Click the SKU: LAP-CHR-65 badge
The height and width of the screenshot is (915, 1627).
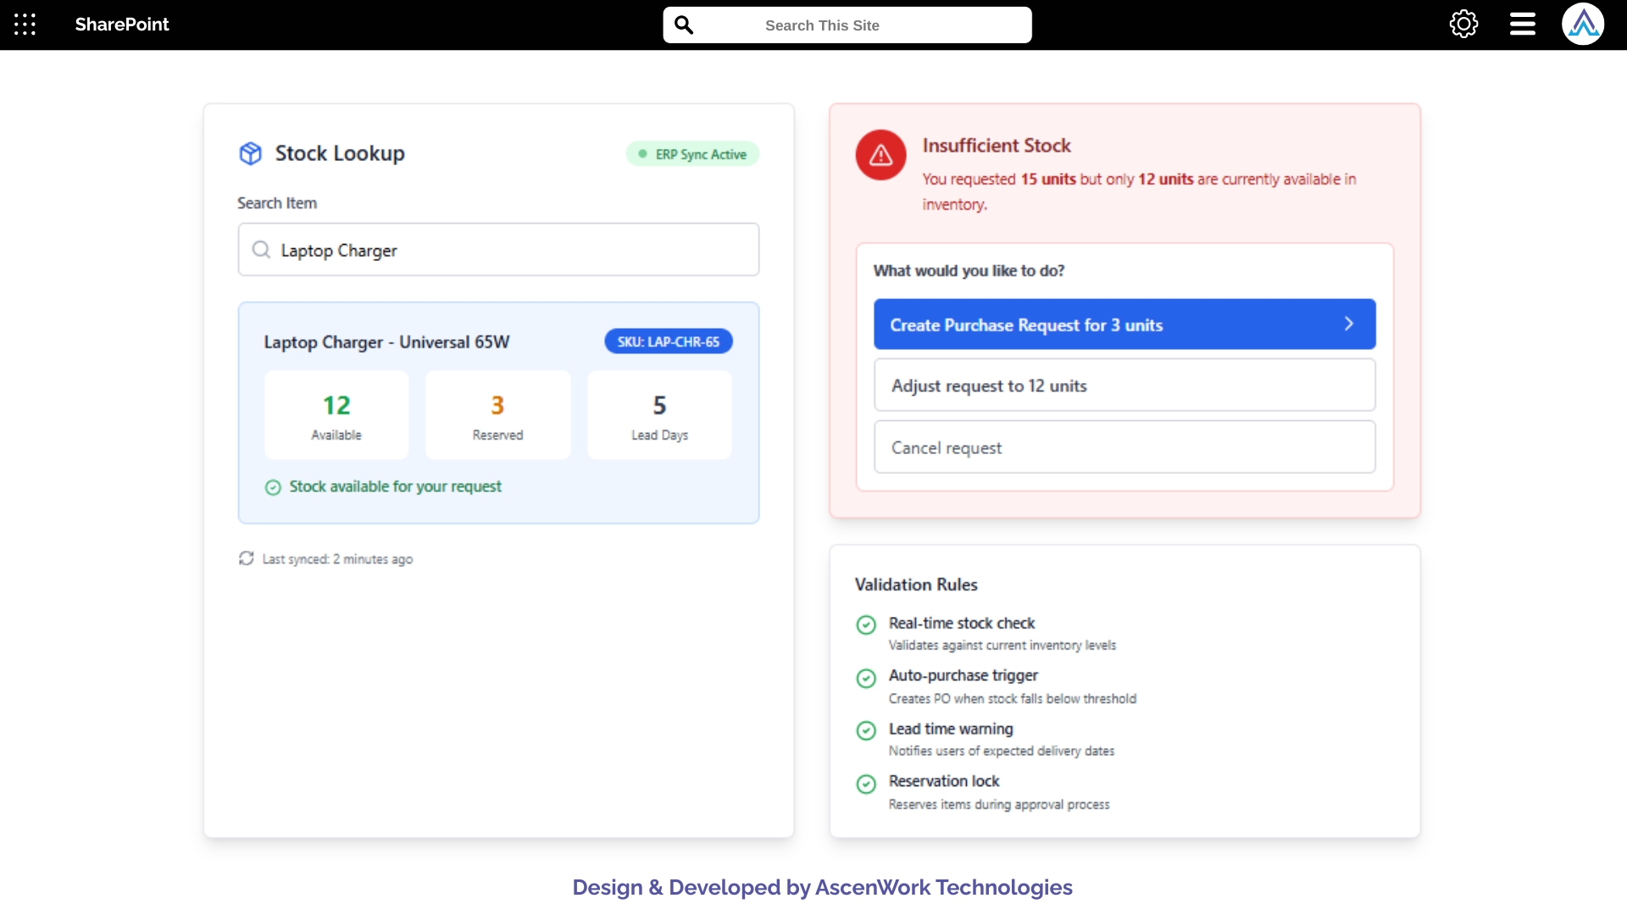coord(668,341)
